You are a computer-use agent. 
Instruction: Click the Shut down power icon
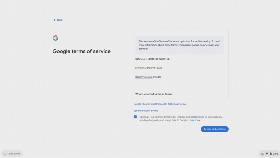pyautogui.click(x=5, y=154)
